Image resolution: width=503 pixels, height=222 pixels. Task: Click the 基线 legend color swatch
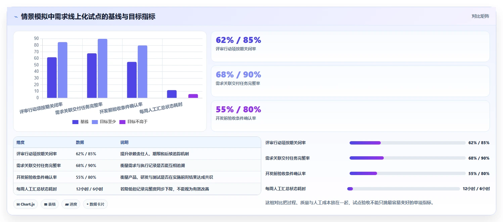point(75,122)
